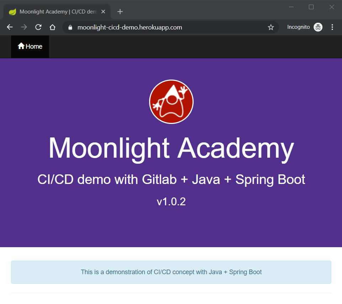Click the v1.0.2 version text
Image resolution: width=342 pixels, height=304 pixels.
coord(171,201)
